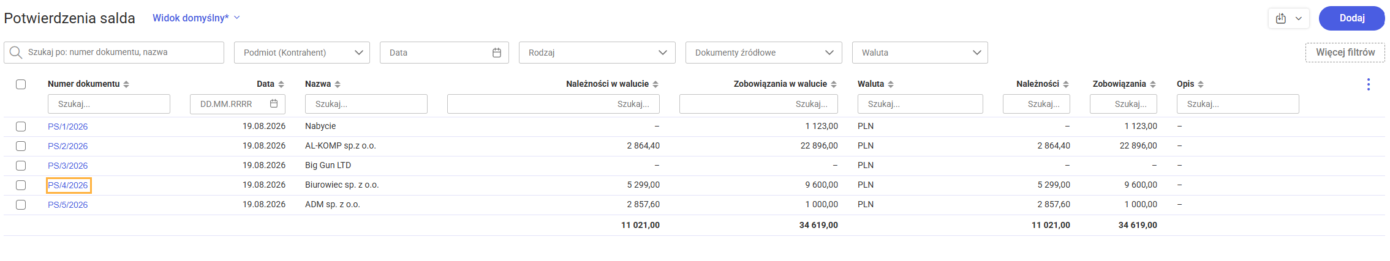Sort by Numer dokumentu column arrows
Image resolution: width=1390 pixels, height=261 pixels.
click(126, 84)
